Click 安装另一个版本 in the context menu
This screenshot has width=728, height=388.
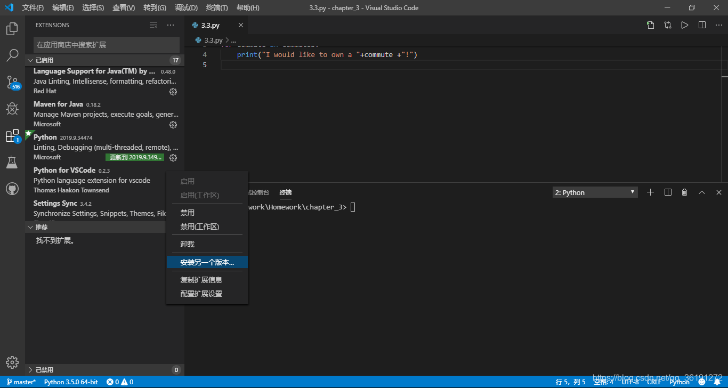tap(207, 262)
